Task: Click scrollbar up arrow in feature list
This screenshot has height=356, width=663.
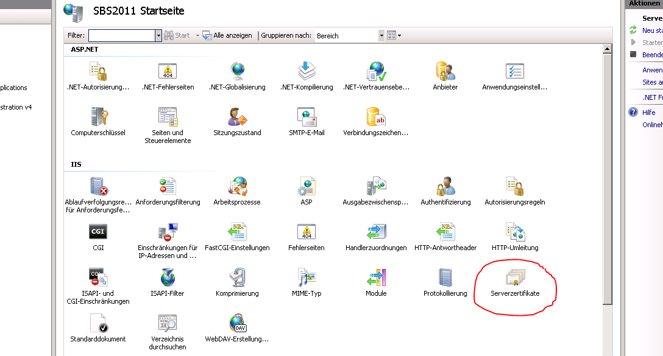Action: [x=607, y=49]
